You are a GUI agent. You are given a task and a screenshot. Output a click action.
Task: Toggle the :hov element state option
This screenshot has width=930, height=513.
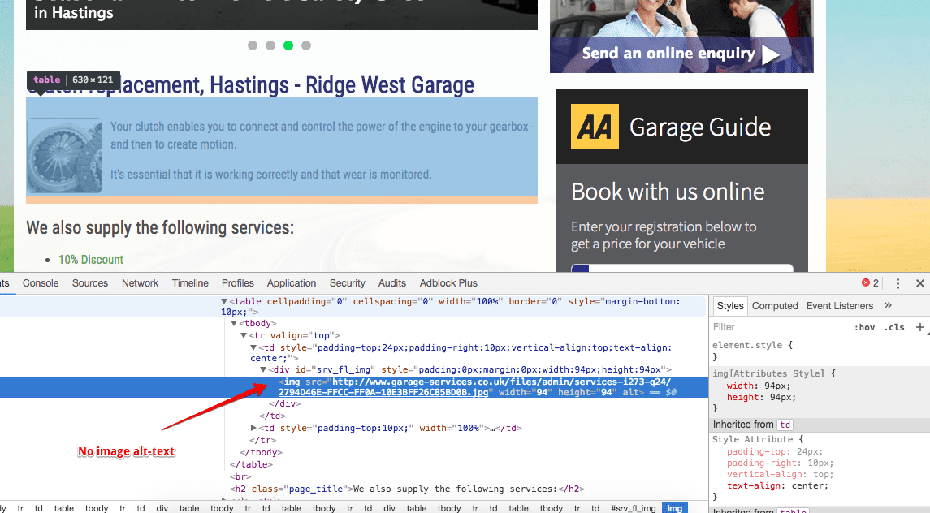864,327
